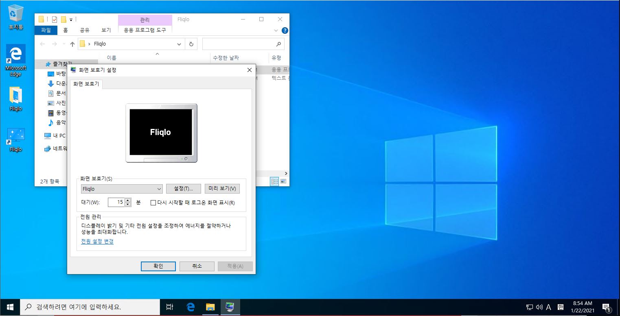This screenshot has width=620, height=316.
Task: Click the Korean IME tray icon
Action: pyautogui.click(x=561, y=307)
